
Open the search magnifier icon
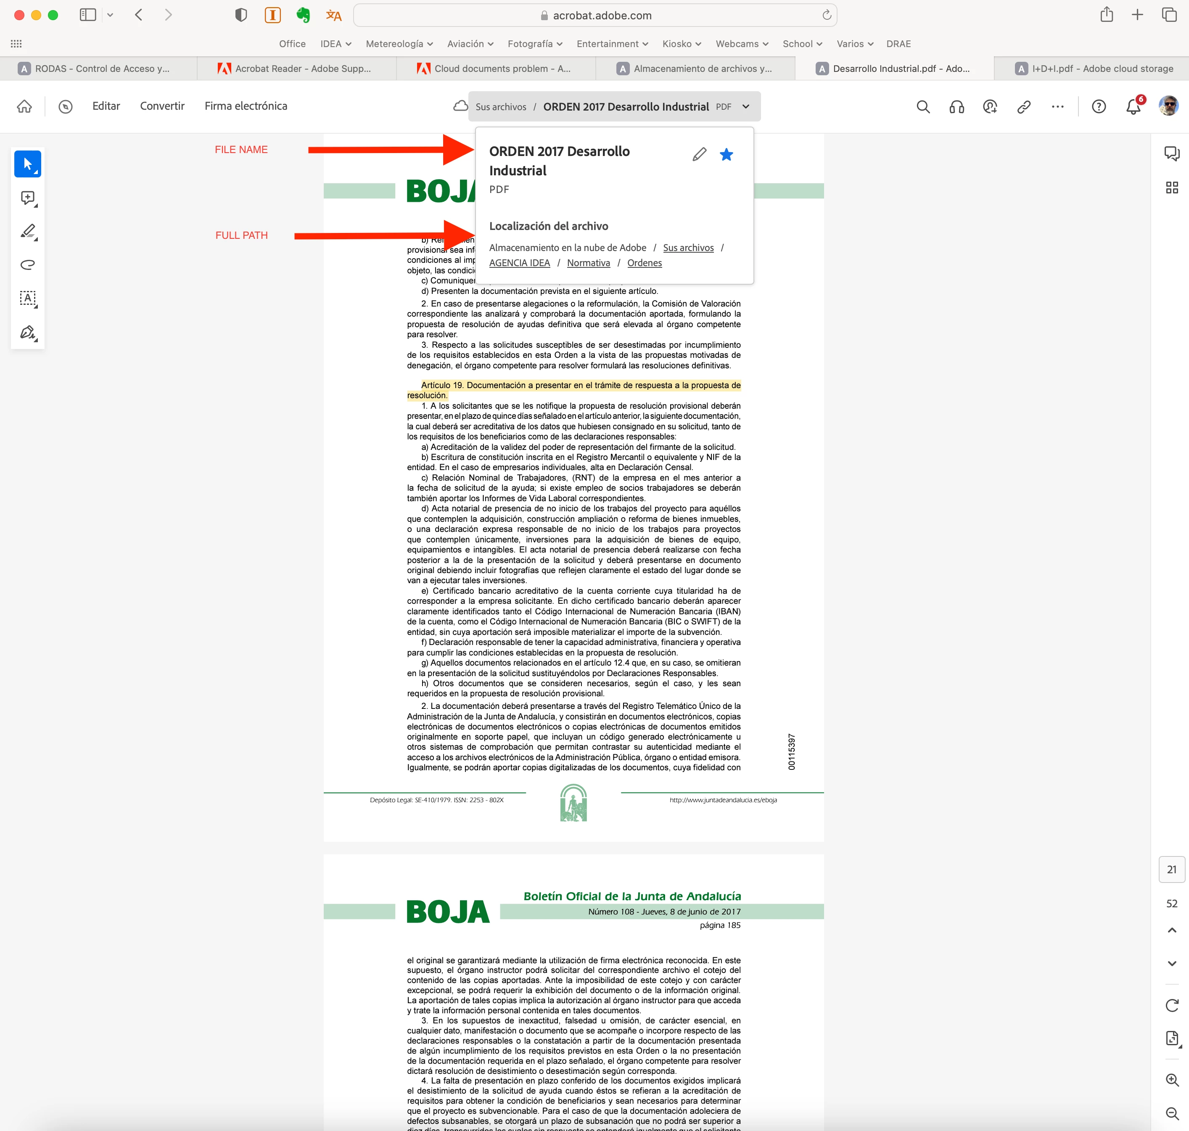pos(922,107)
